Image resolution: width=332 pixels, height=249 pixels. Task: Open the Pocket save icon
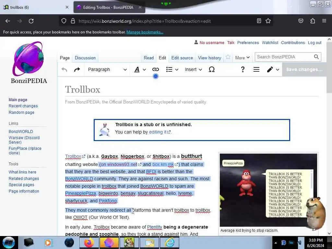tap(301, 21)
